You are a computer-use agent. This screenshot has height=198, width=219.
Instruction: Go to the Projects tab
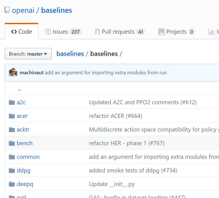[176, 32]
